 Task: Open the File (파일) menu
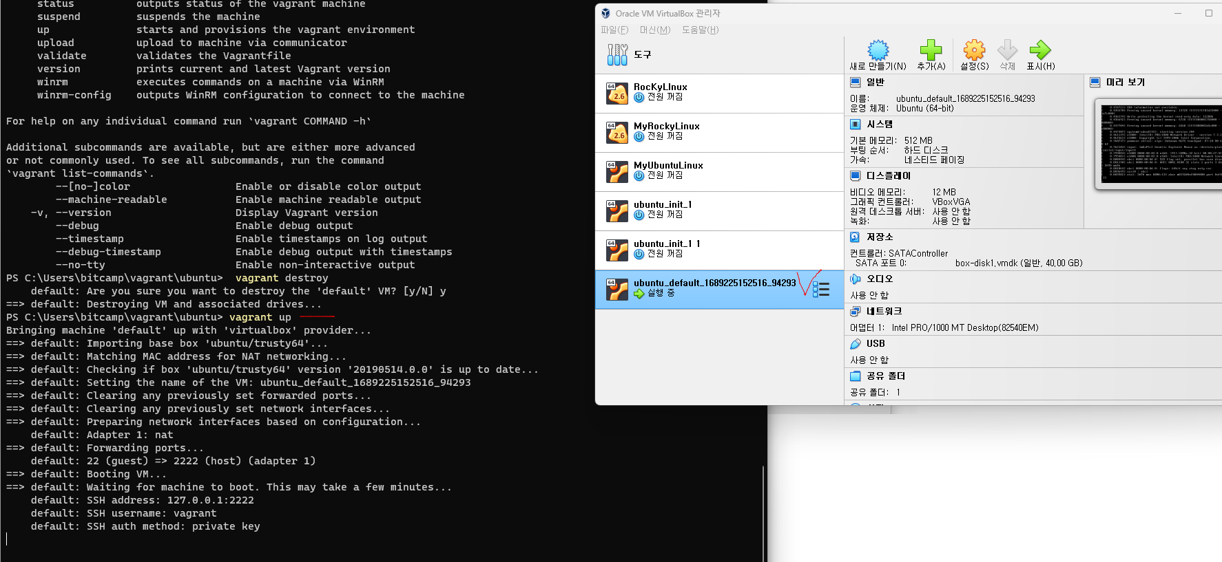(614, 30)
